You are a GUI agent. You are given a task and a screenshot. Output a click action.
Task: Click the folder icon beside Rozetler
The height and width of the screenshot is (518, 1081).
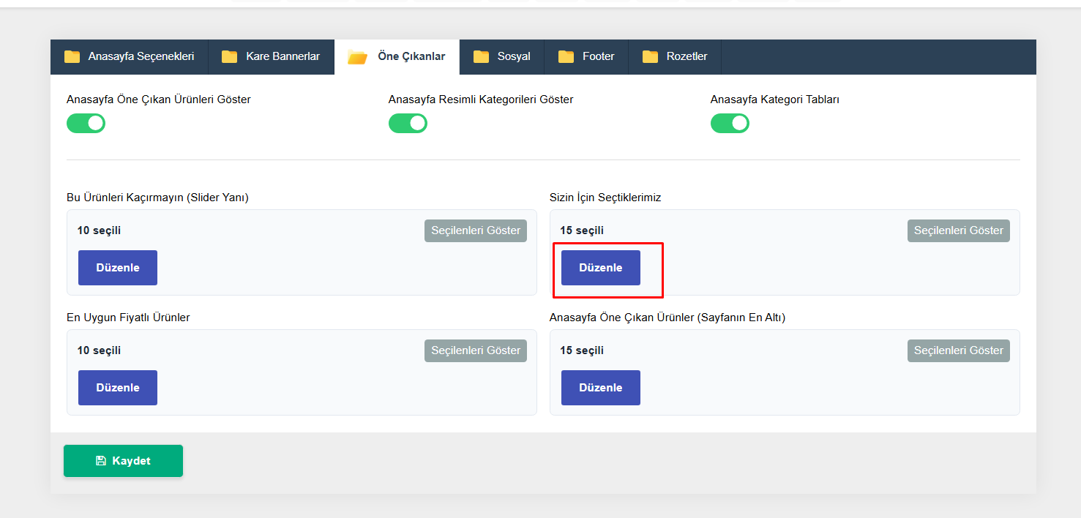point(650,57)
